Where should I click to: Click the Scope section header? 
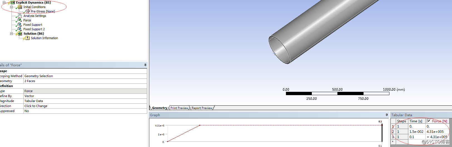click(73, 71)
